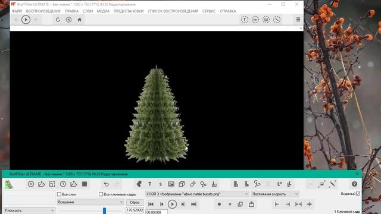Viewport: 381px width, 214px height.
Task: Click the 170.928 value input field
Action: pyautogui.click(x=135, y=210)
